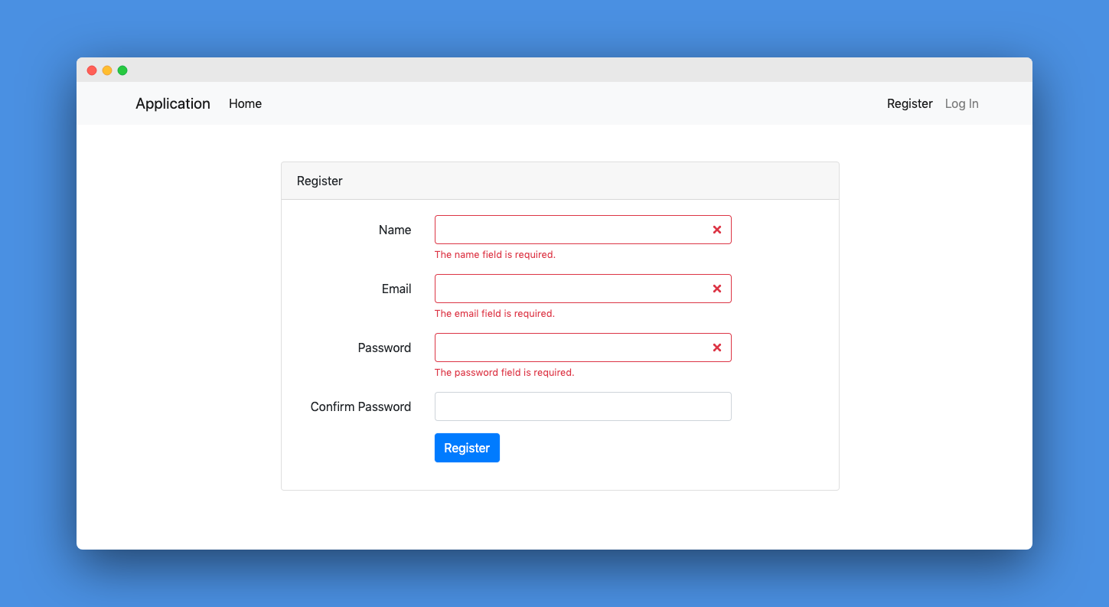Screen dimensions: 1109x607
Task: Close the window with the red button
Action: tap(92, 70)
